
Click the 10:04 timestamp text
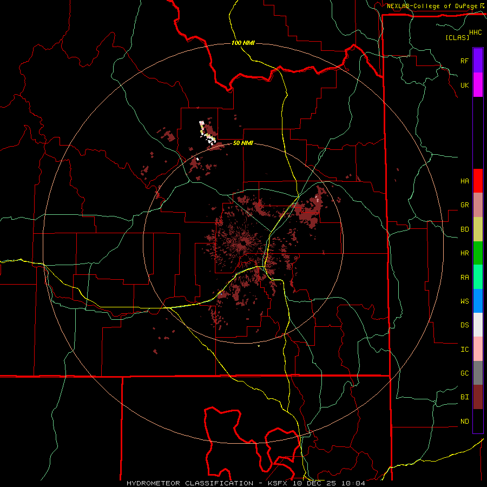click(353, 483)
